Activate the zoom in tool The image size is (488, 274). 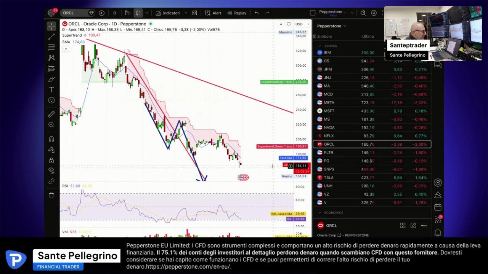tap(51, 125)
